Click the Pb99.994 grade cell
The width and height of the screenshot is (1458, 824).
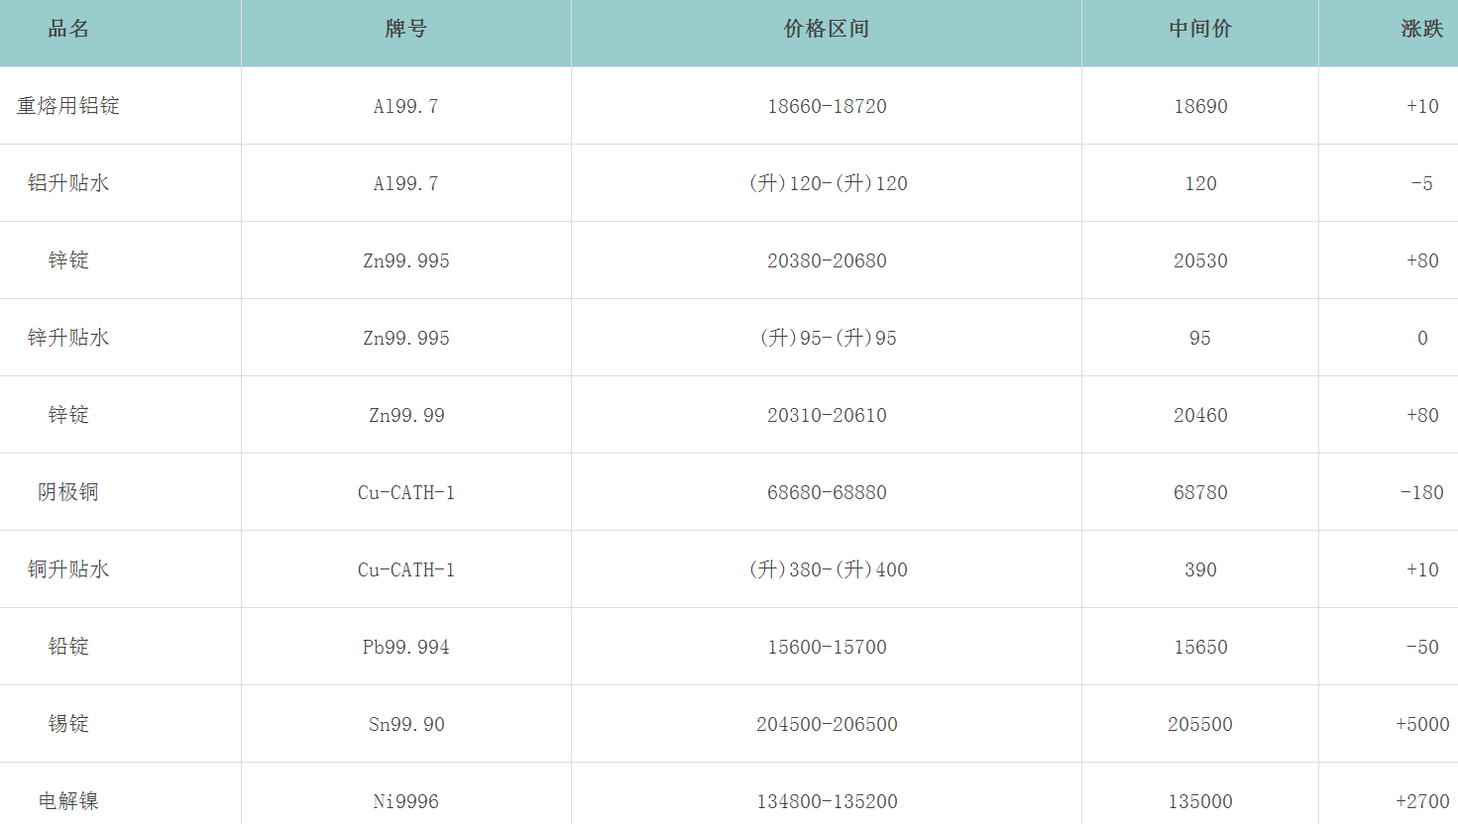pos(406,648)
